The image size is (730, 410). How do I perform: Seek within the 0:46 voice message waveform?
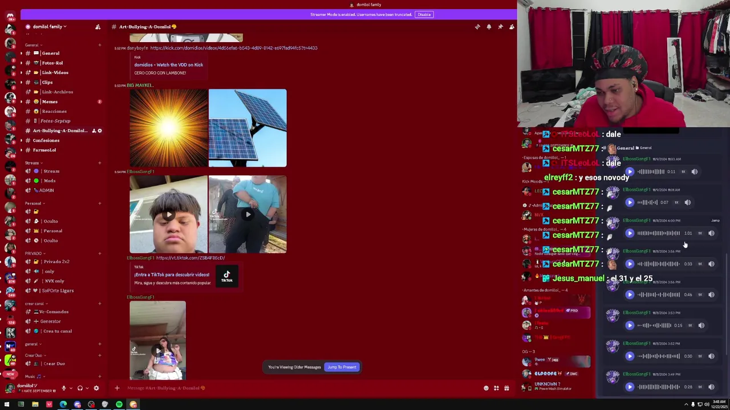[x=659, y=294]
